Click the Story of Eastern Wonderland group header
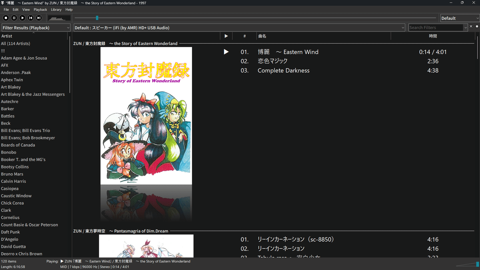 (125, 44)
